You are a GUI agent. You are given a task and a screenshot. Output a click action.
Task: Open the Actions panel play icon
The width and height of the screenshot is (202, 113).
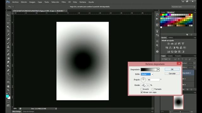click(x=157, y=19)
